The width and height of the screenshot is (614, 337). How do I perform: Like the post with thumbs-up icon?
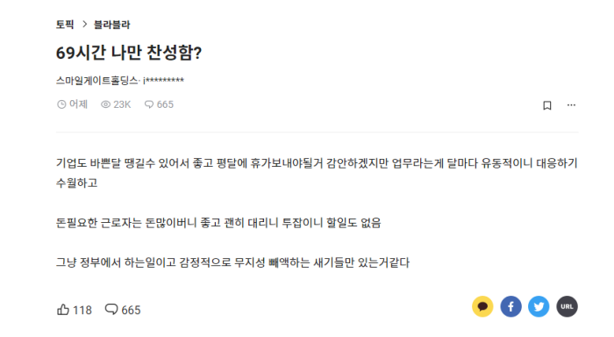63,310
